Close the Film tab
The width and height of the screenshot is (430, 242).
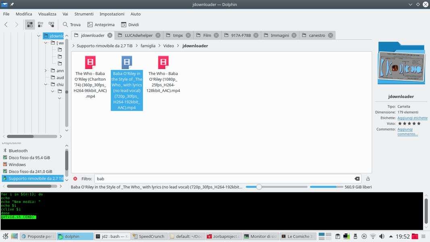pyautogui.click(x=216, y=35)
